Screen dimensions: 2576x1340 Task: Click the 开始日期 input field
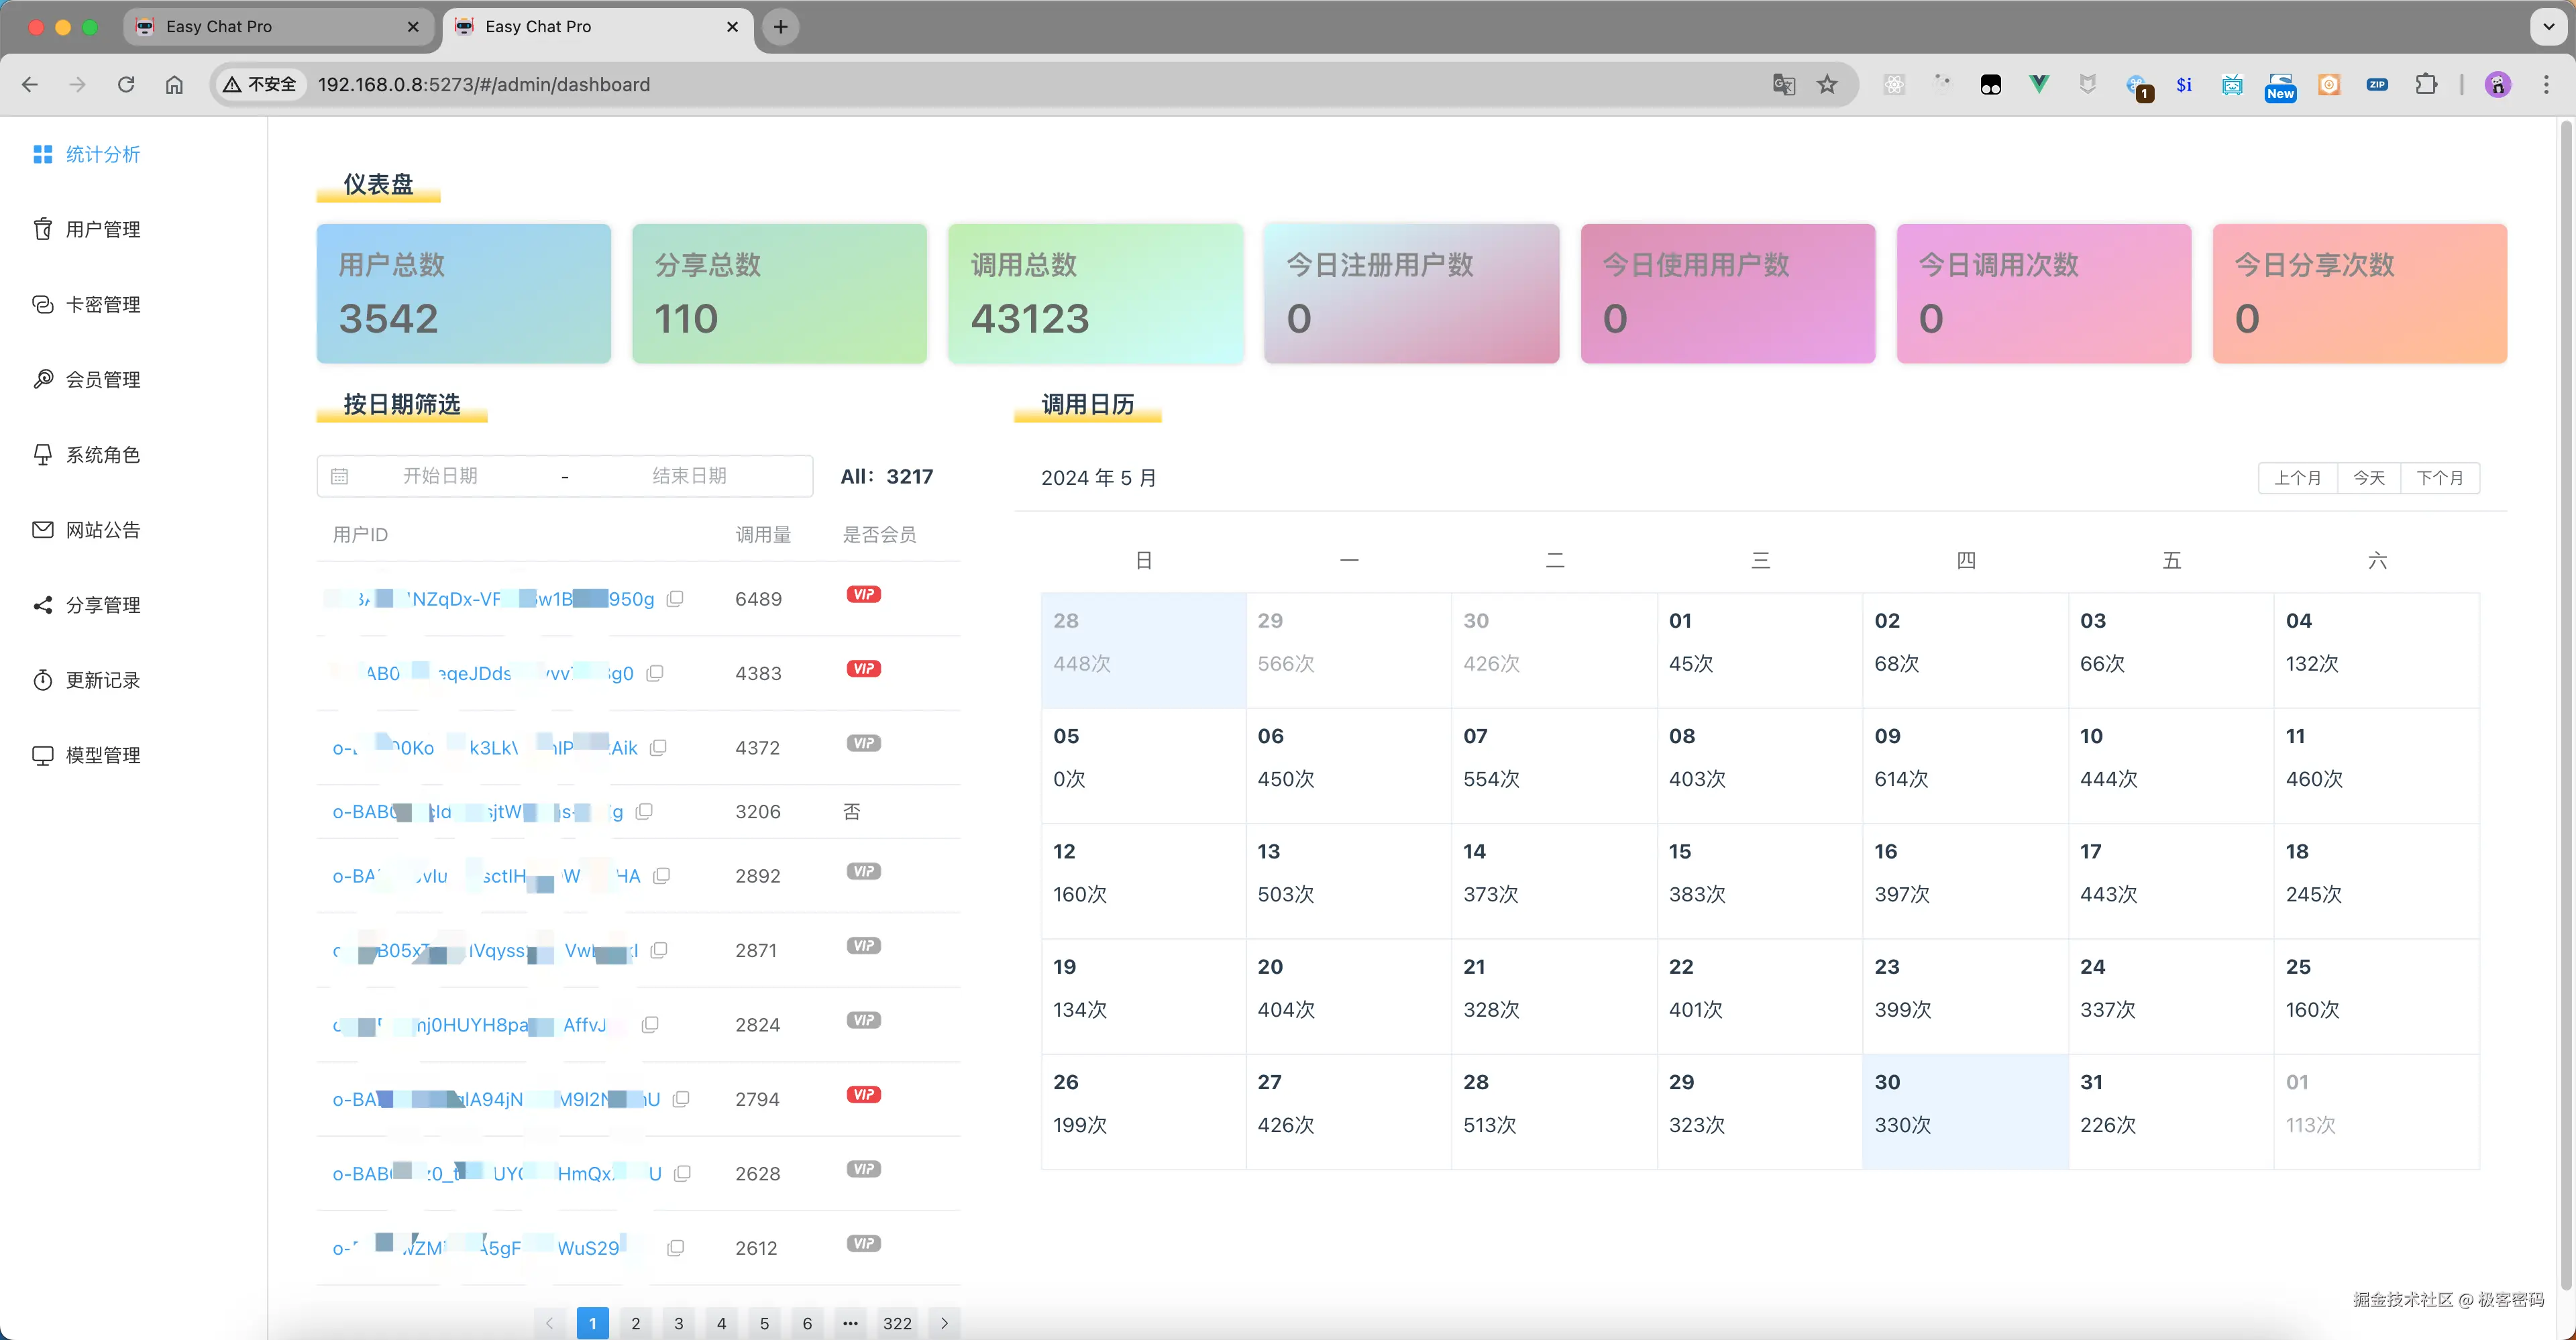pos(442,476)
